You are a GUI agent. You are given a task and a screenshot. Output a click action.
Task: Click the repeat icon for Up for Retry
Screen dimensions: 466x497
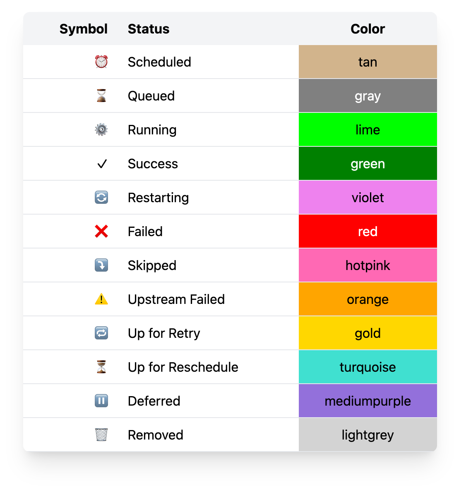(101, 333)
